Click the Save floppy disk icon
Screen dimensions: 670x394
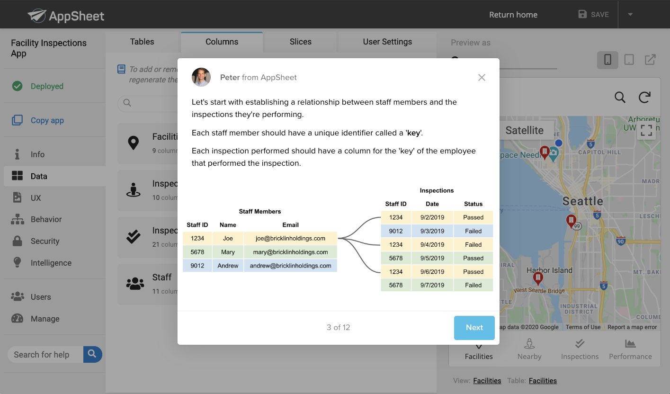tap(582, 14)
